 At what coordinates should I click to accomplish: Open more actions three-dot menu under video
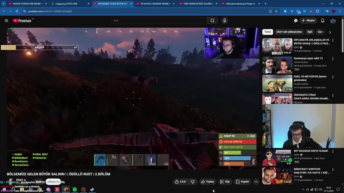click(x=256, y=182)
